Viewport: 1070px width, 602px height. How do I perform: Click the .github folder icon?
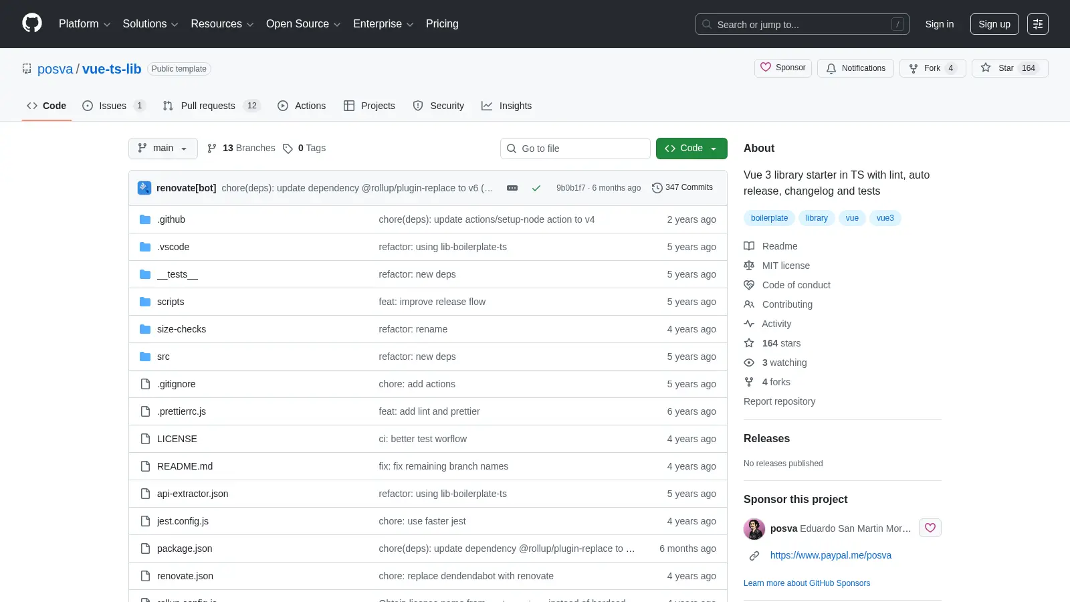145,219
